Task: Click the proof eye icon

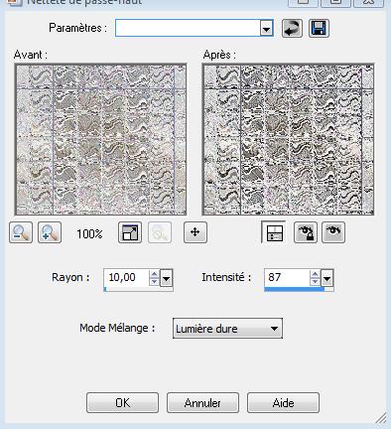Action: point(333,232)
